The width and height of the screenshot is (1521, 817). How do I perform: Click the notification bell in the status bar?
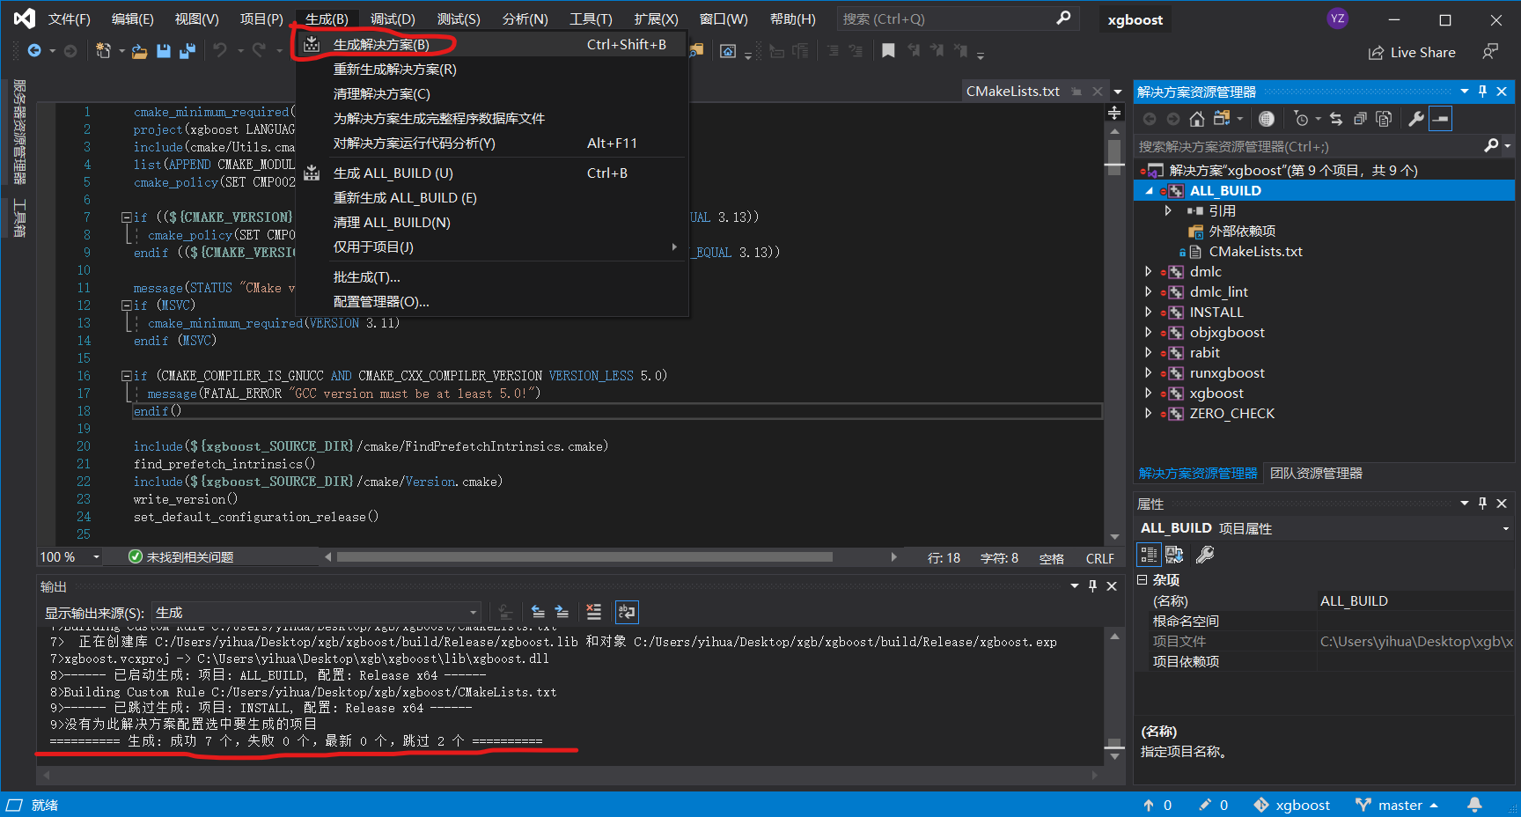tap(1474, 805)
